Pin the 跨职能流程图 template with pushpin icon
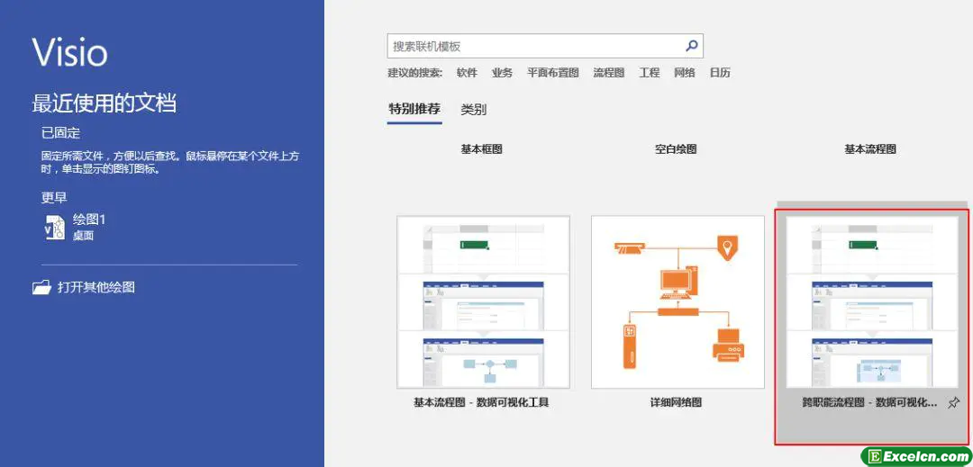The height and width of the screenshot is (467, 973). click(x=953, y=403)
